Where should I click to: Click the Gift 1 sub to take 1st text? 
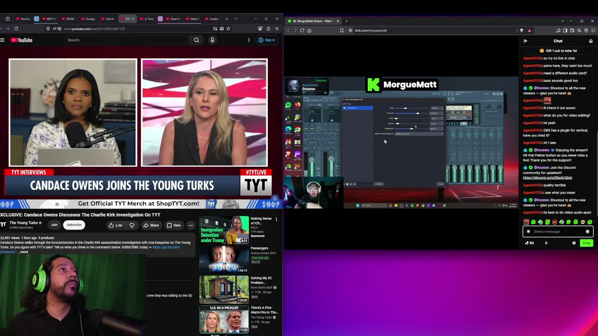pos(561,51)
